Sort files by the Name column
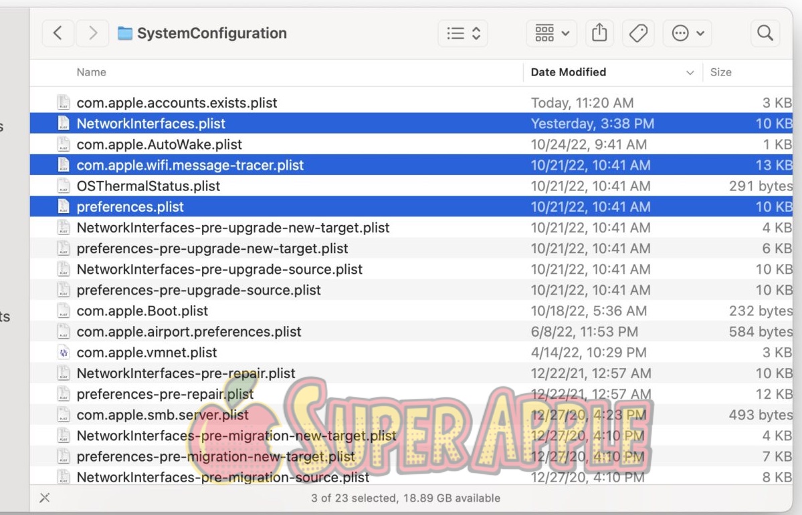This screenshot has width=802, height=515. tap(91, 72)
